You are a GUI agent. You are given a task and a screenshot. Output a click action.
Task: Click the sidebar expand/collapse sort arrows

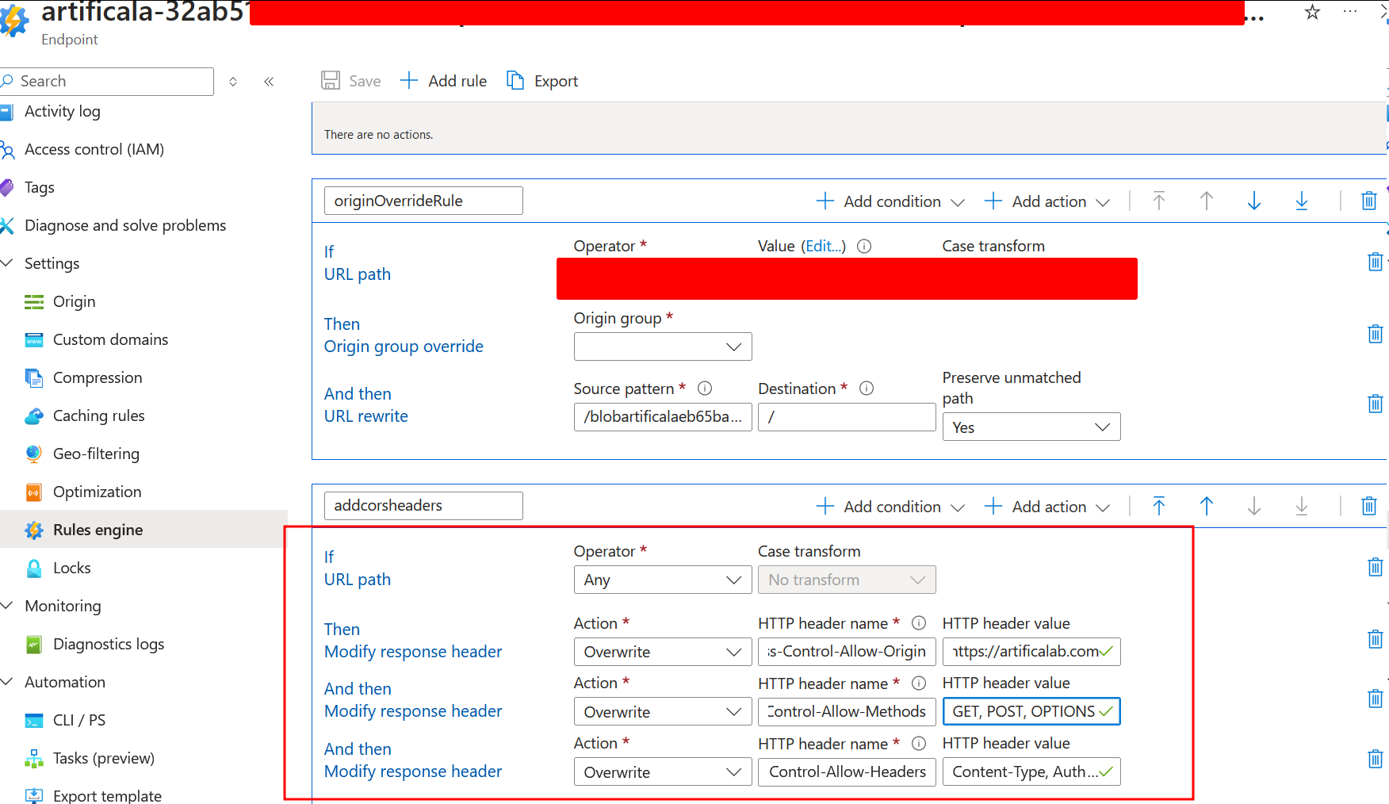pyautogui.click(x=233, y=82)
